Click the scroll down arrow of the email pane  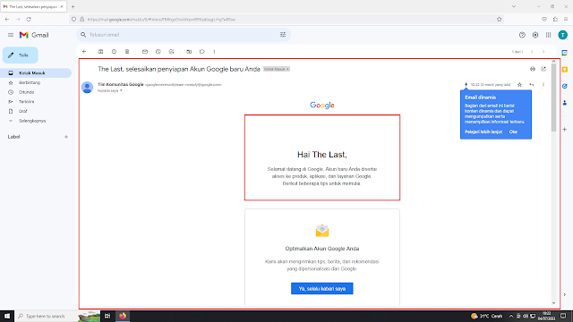pyautogui.click(x=553, y=303)
